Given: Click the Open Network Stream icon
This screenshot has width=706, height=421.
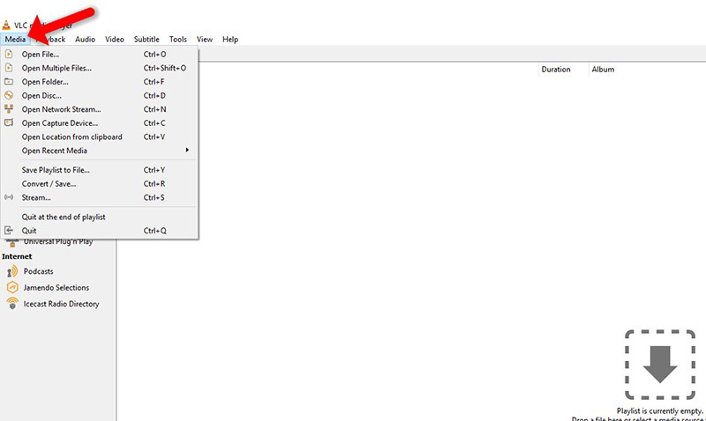Looking at the screenshot, I should (10, 109).
